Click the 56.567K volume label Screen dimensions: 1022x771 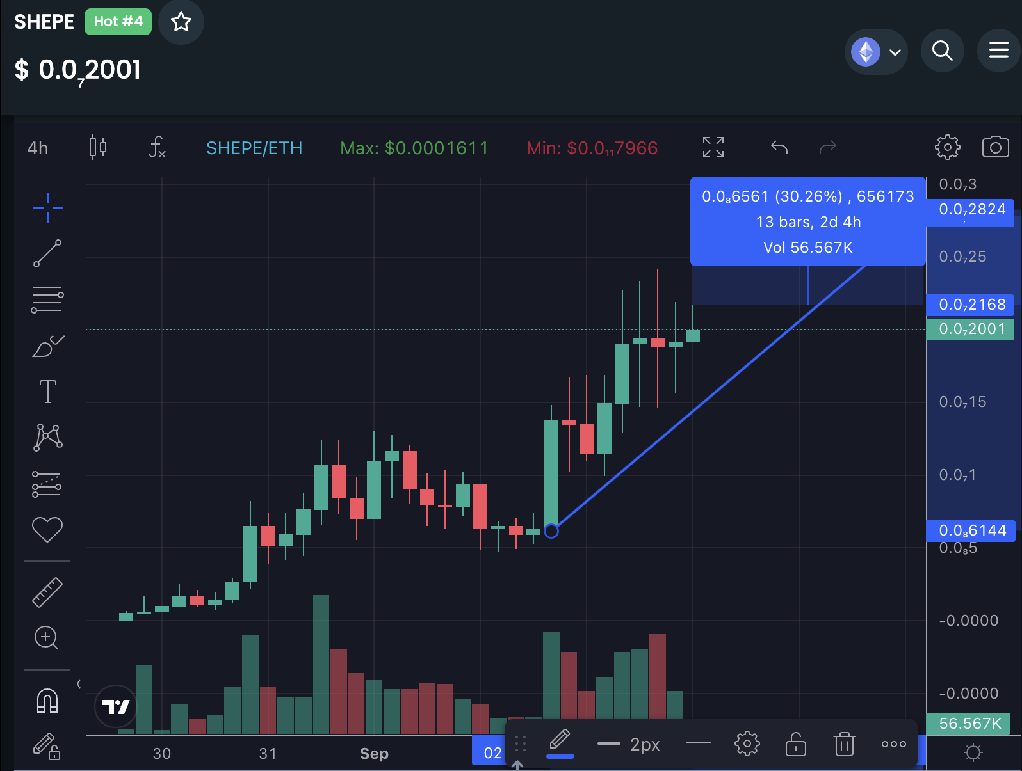pyautogui.click(x=969, y=724)
